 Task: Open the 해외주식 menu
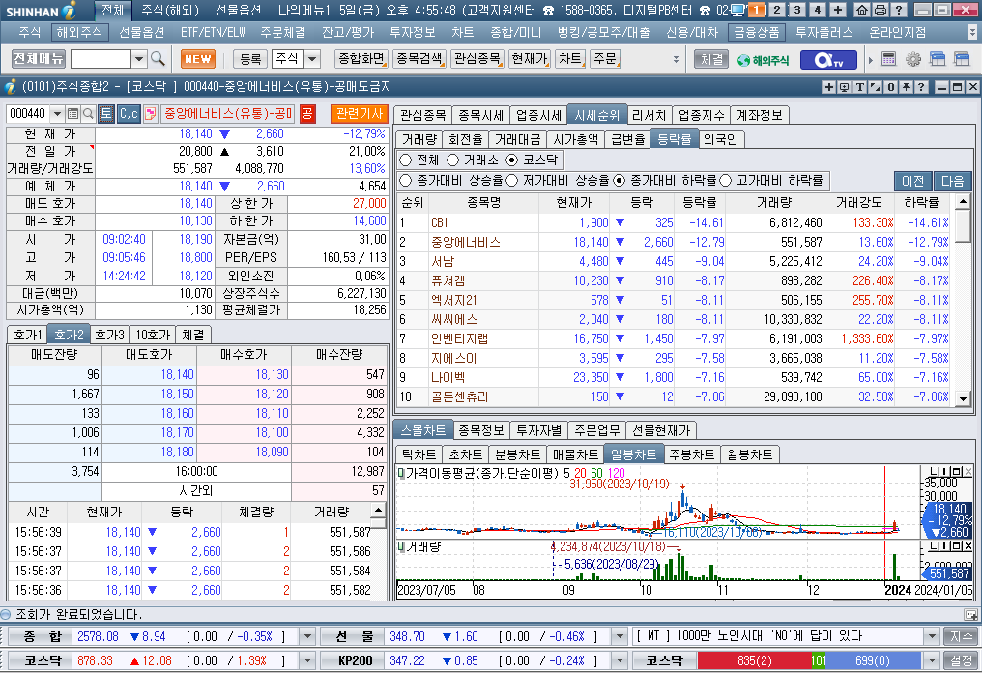coord(79,32)
